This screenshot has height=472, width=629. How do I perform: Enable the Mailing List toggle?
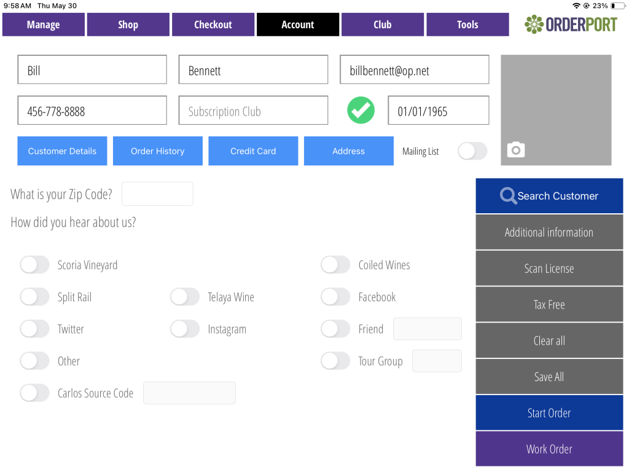[x=472, y=151]
